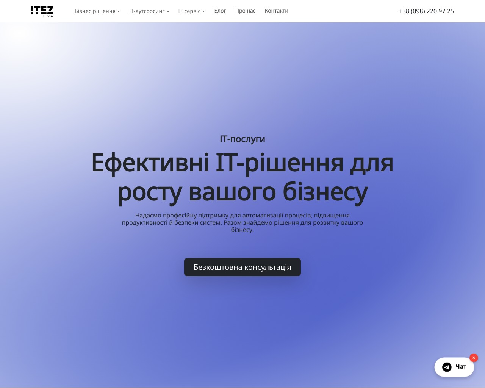Select the IT сервіс menu label
Viewport: 485px width, 388px height.
(x=189, y=11)
